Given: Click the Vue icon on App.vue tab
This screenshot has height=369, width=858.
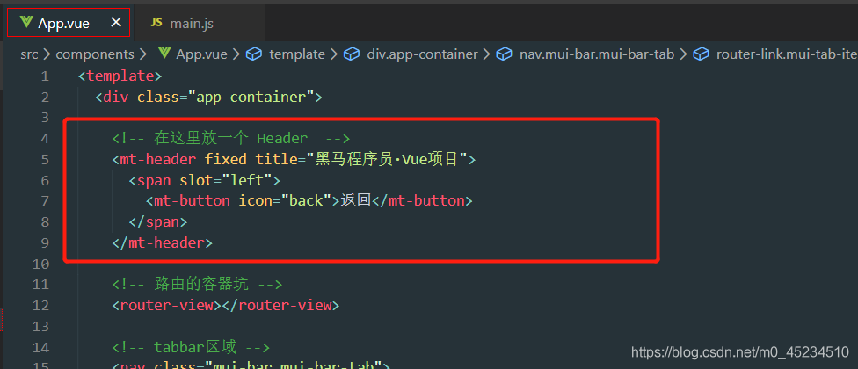Looking at the screenshot, I should click(x=25, y=23).
